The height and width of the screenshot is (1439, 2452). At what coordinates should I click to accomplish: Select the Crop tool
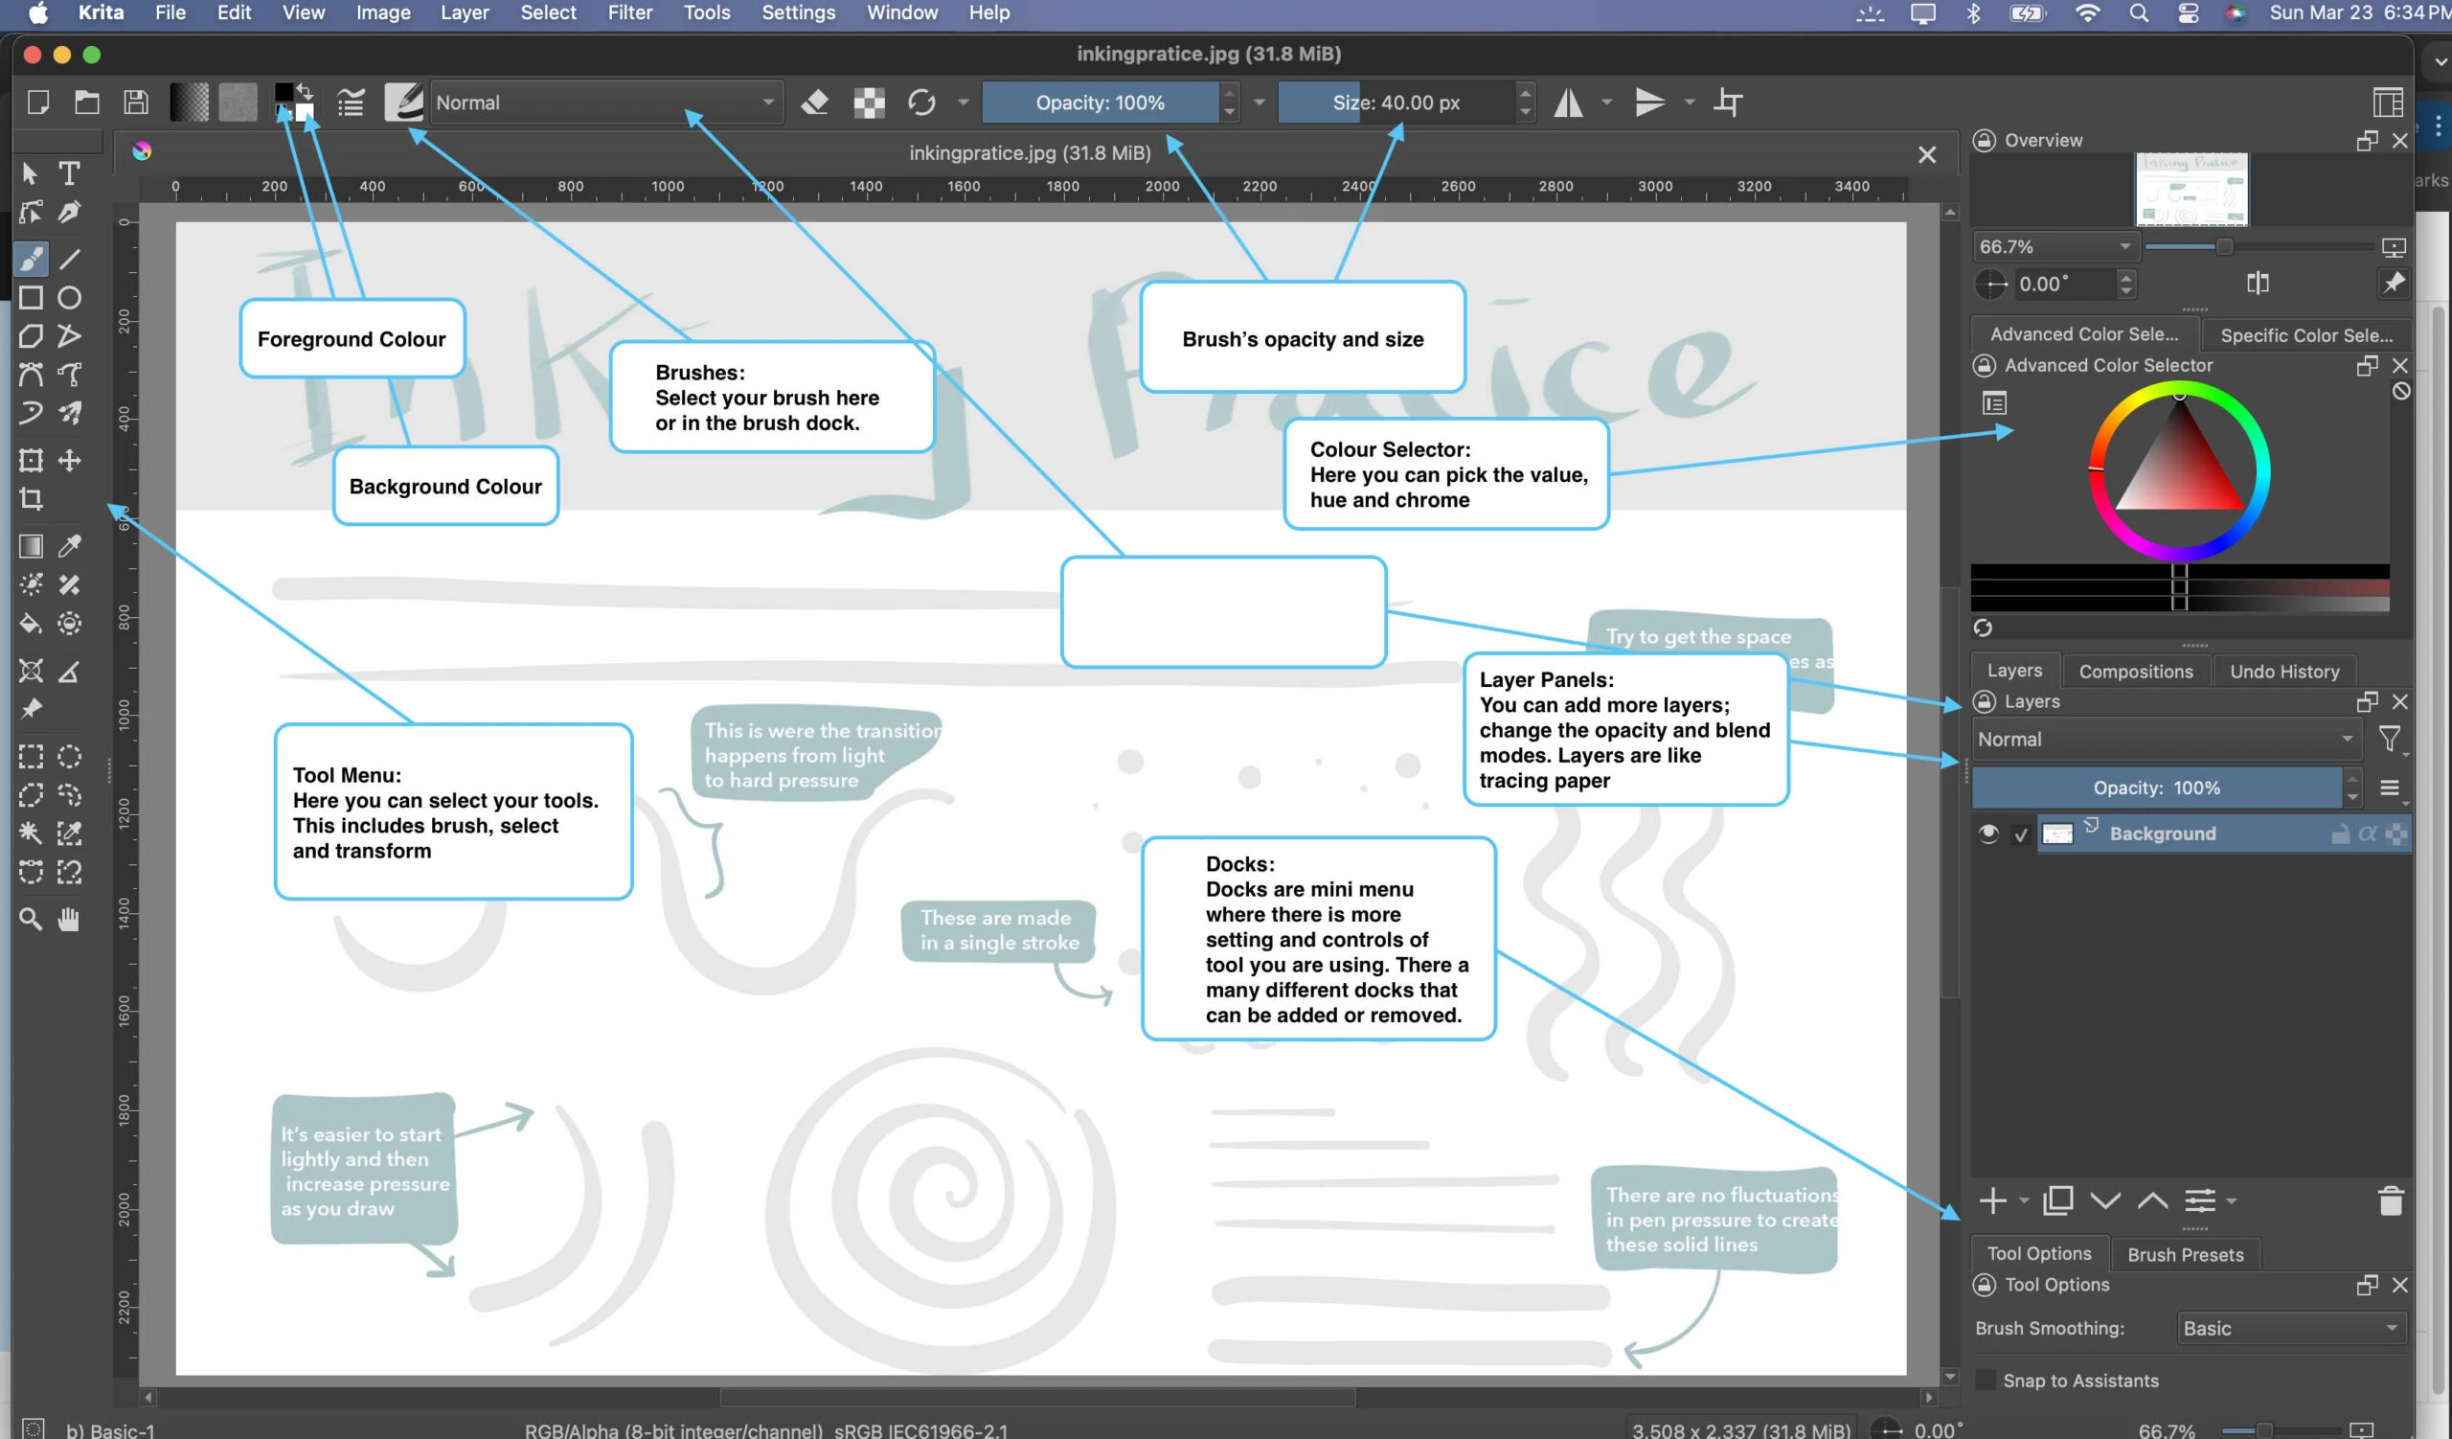(32, 499)
